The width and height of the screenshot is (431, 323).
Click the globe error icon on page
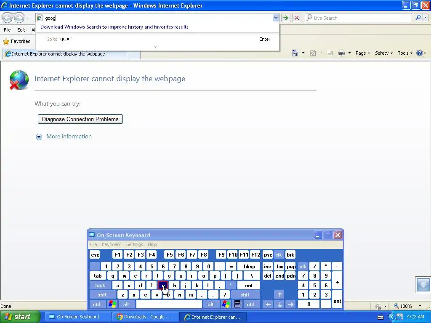pyautogui.click(x=19, y=80)
